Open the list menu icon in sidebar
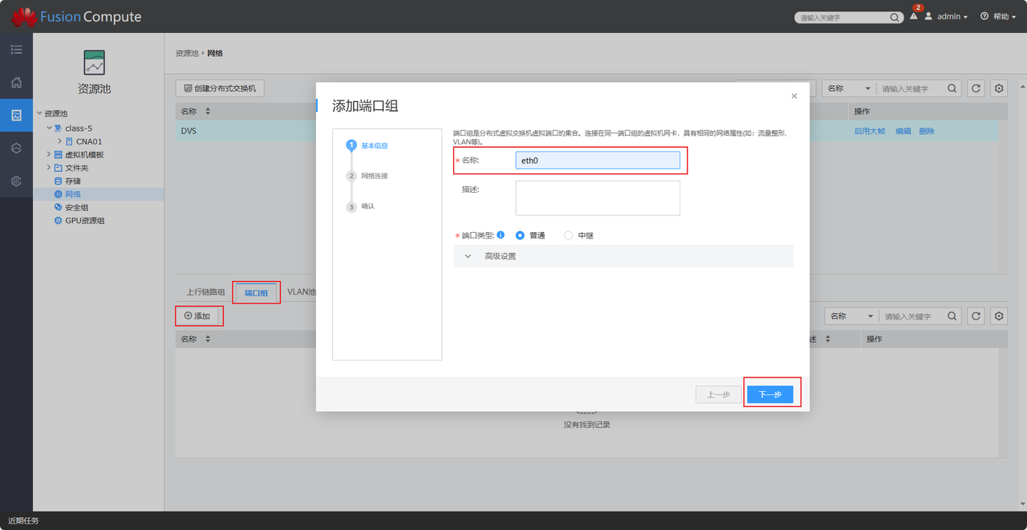 (x=16, y=50)
